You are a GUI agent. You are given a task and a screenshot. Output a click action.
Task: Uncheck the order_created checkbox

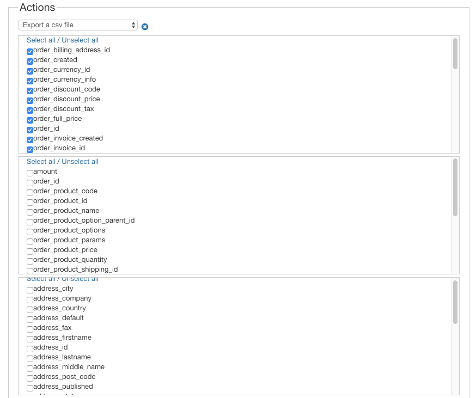(x=30, y=62)
